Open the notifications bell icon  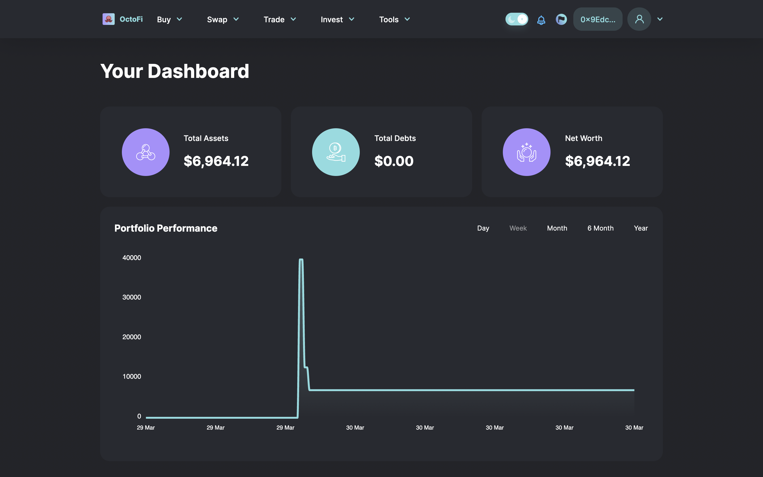(x=541, y=20)
